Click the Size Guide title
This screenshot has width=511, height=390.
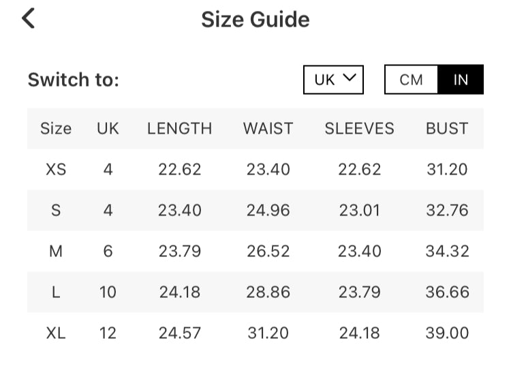[255, 20]
